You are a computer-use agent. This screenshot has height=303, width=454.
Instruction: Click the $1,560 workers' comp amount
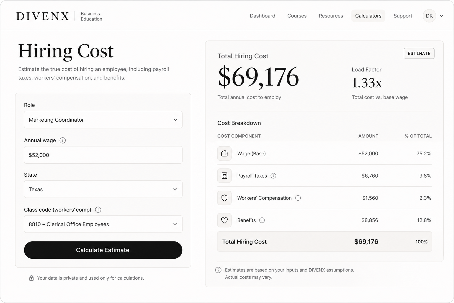click(370, 198)
